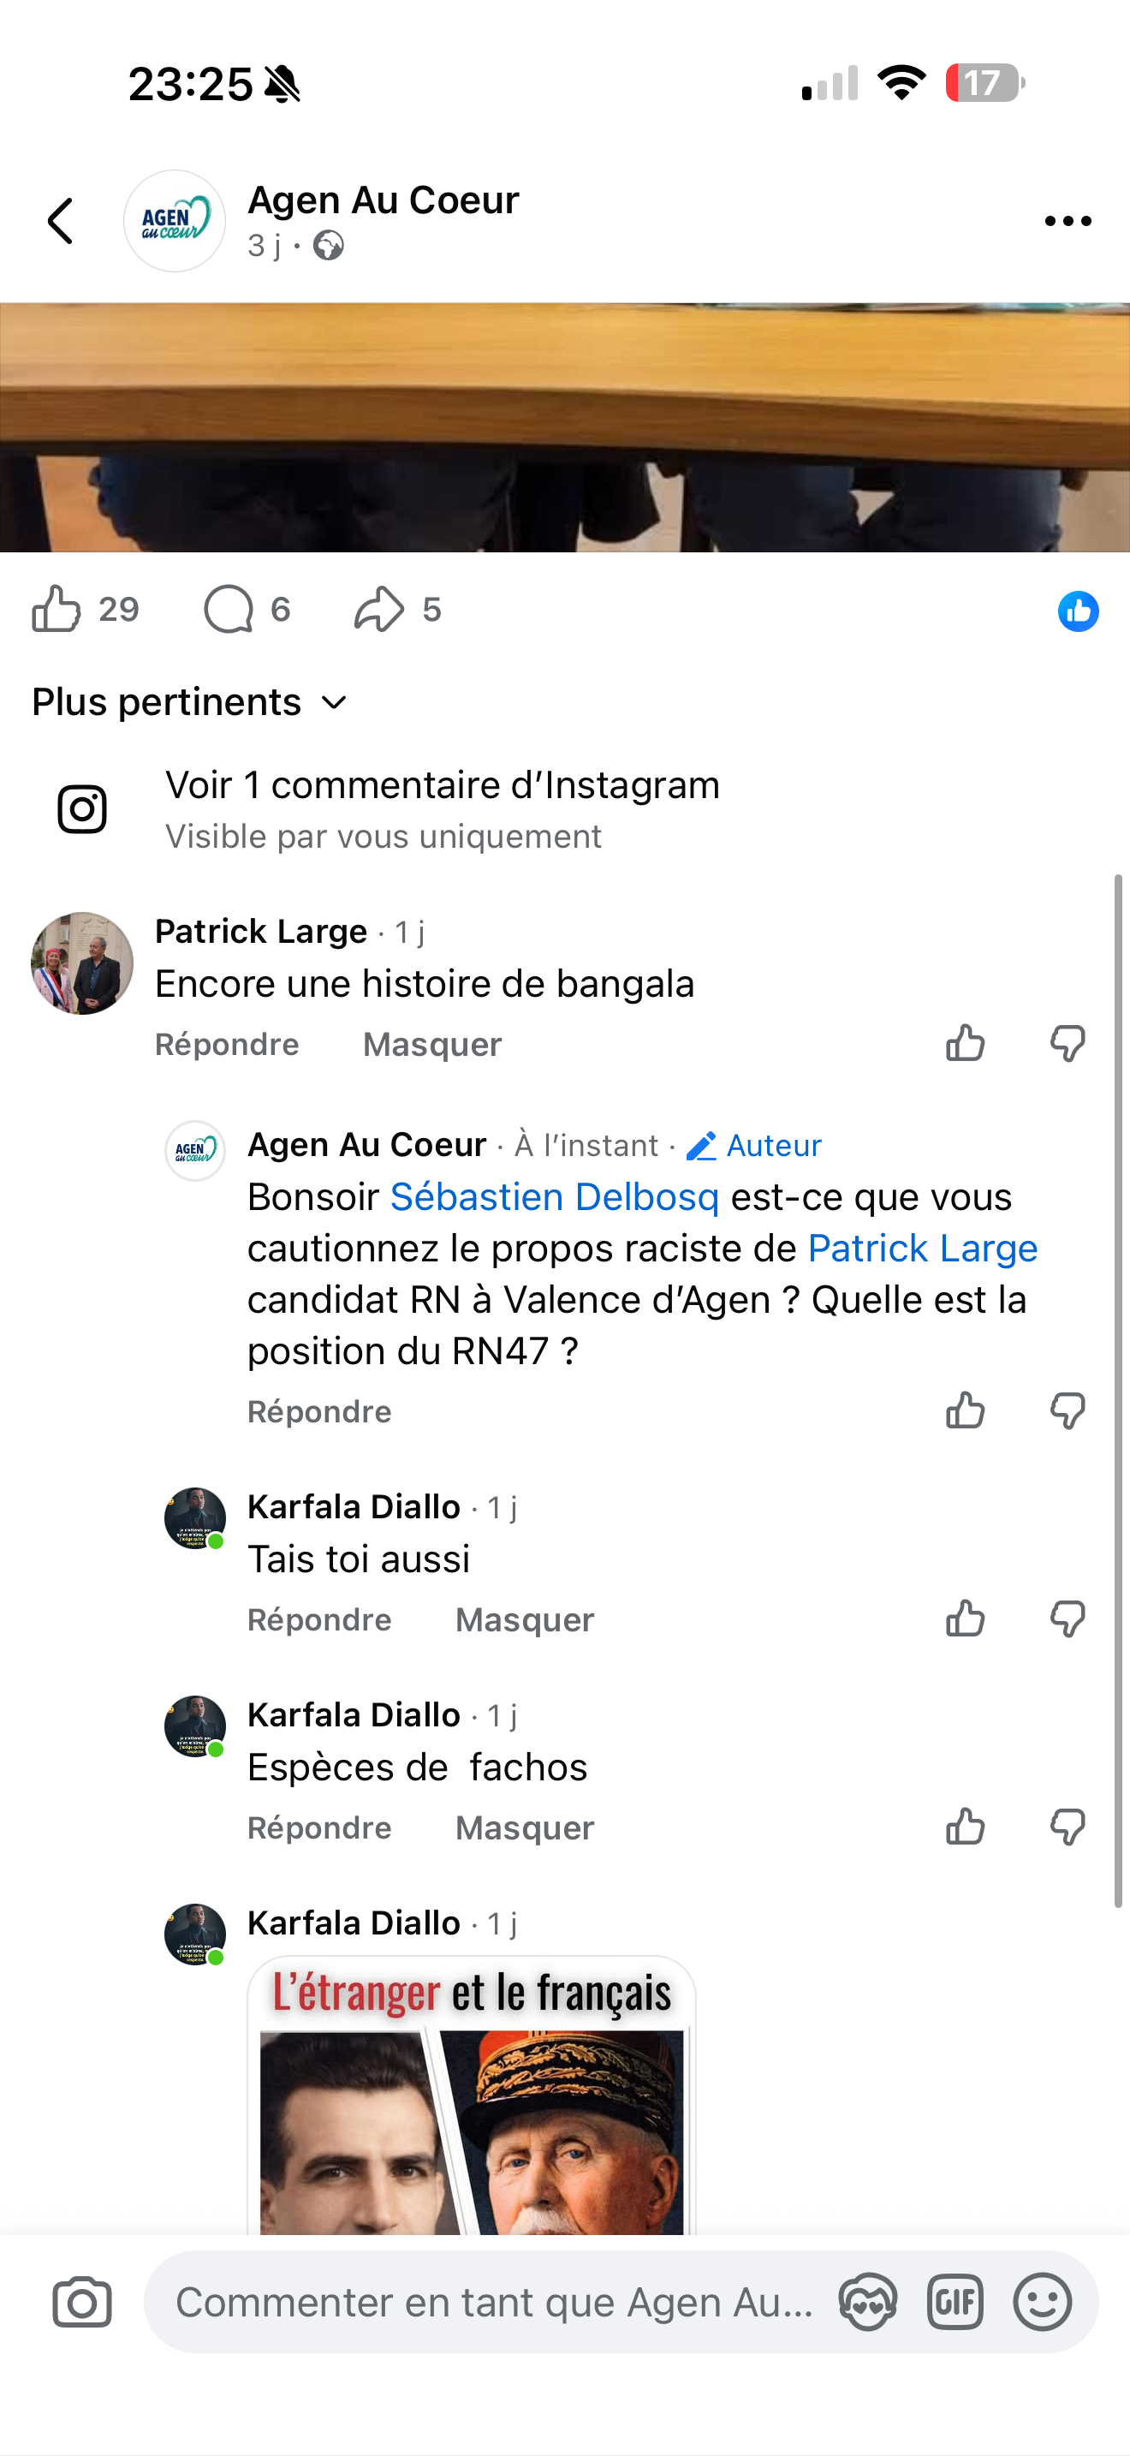The width and height of the screenshot is (1130, 2456).
Task: Open the Sébastien Delbosq mention link
Action: 555,1197
